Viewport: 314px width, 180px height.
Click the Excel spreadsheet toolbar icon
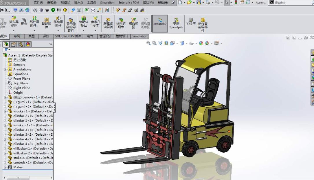click(x=87, y=10)
